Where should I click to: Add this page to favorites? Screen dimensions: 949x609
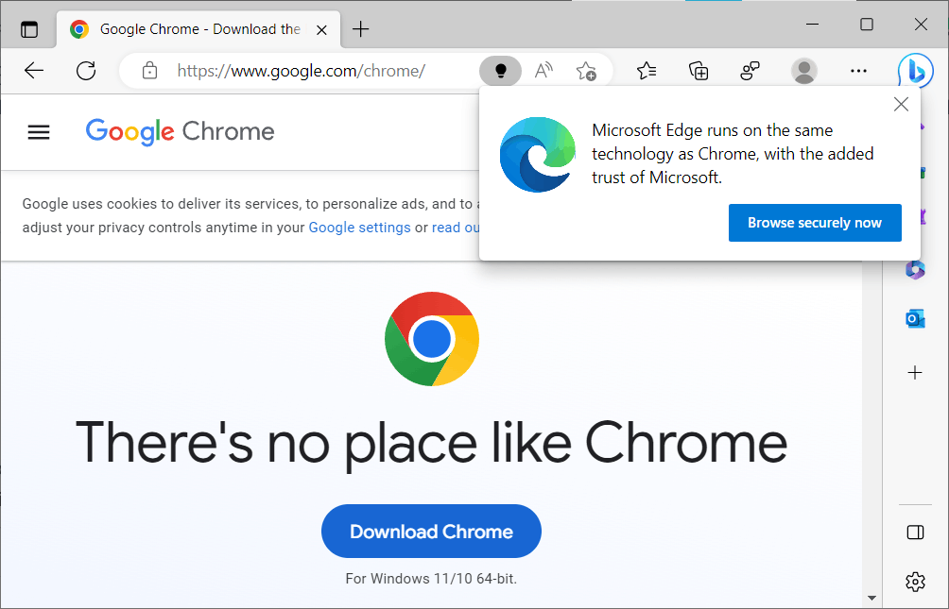(586, 70)
